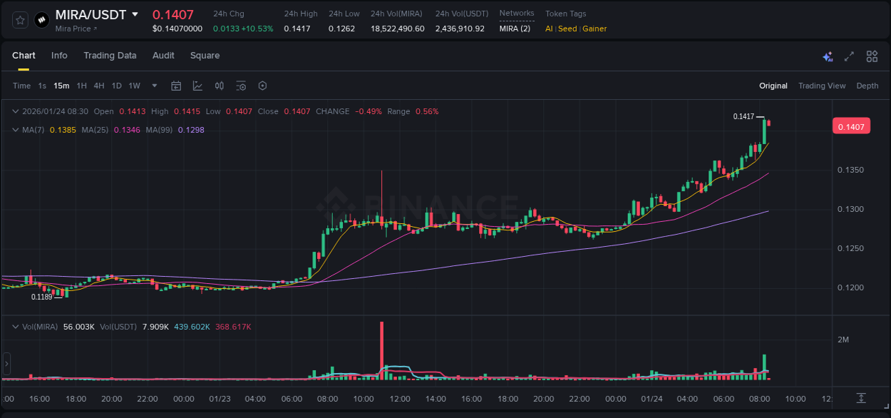Open the extra timeframe intervals dropdown

153,86
